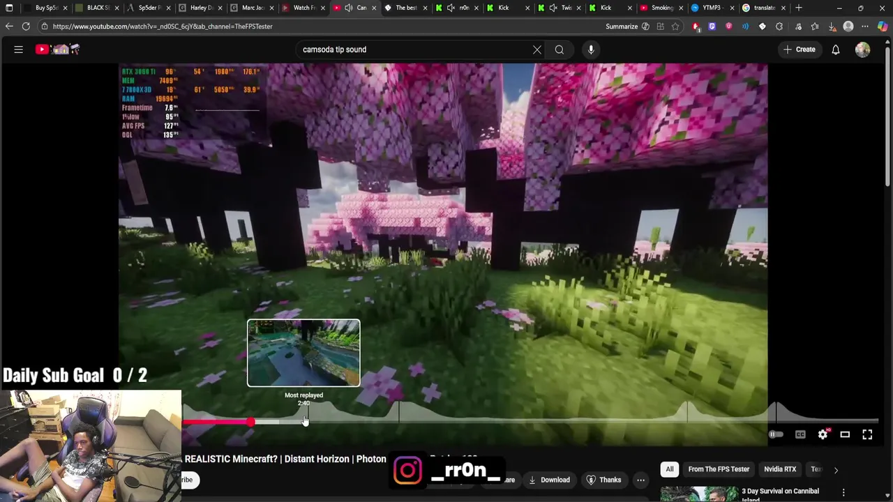Toggle the video autoplay switch
Image resolution: width=893 pixels, height=502 pixels.
(776, 434)
